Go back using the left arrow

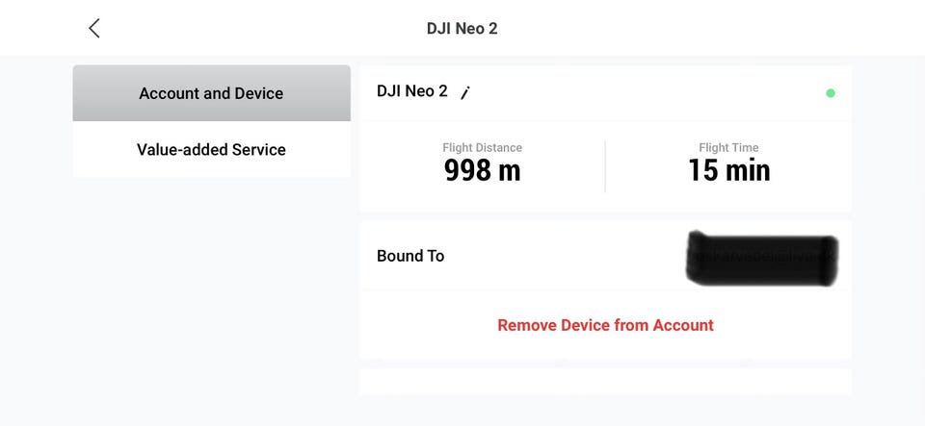coord(94,28)
